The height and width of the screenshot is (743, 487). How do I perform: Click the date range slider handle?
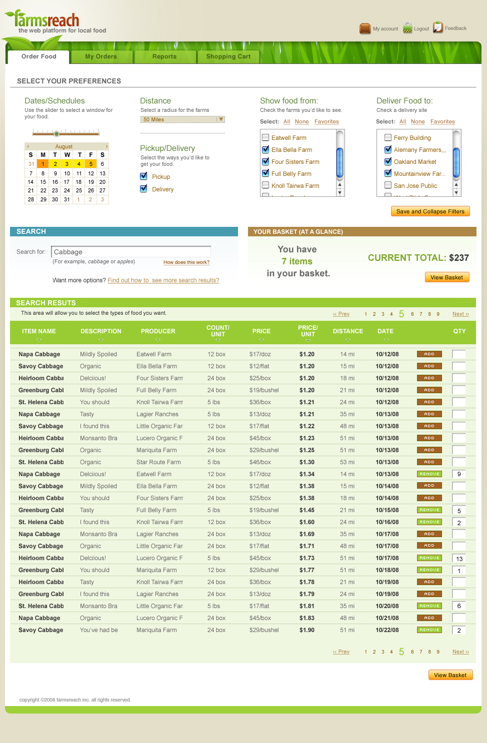56,133
